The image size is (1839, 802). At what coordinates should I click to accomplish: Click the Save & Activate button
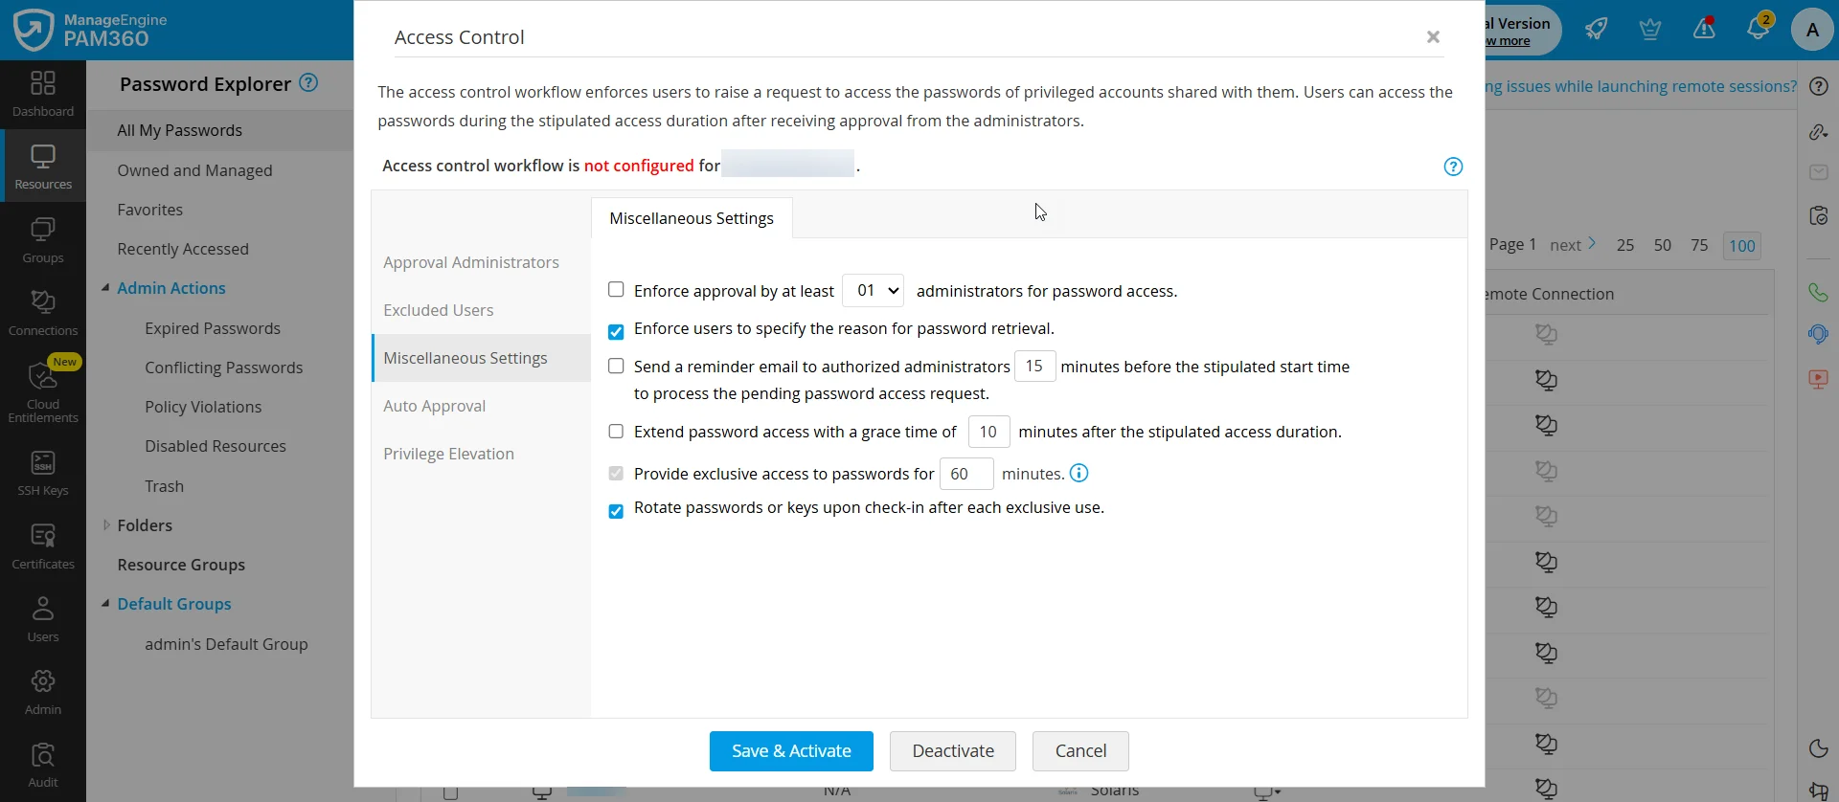[x=791, y=750]
